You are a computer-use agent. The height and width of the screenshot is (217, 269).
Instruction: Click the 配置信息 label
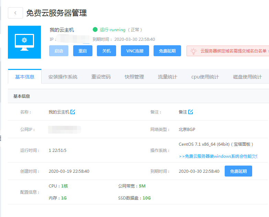pos(30,192)
